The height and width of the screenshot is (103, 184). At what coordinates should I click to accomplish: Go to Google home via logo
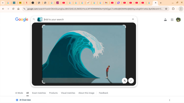[22, 19]
